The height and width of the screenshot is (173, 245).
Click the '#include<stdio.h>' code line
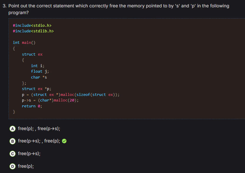[x=30, y=26]
